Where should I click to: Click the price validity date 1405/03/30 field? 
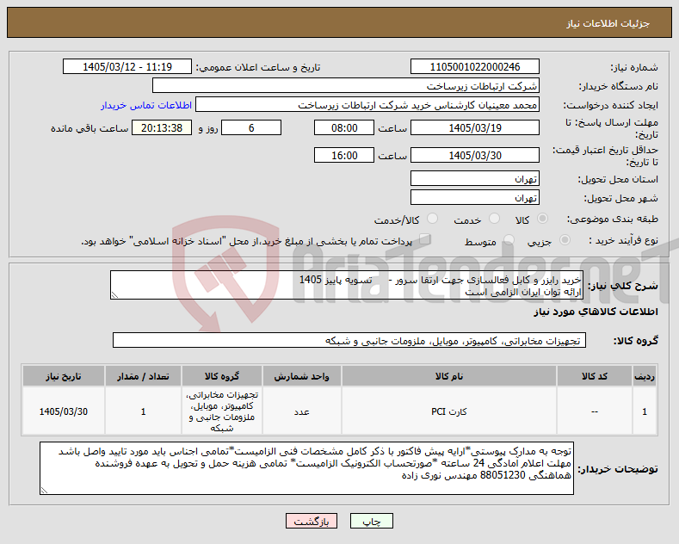[x=474, y=155]
